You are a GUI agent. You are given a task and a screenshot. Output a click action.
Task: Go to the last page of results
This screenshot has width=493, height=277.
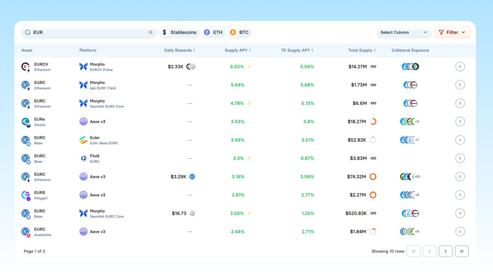click(461, 251)
